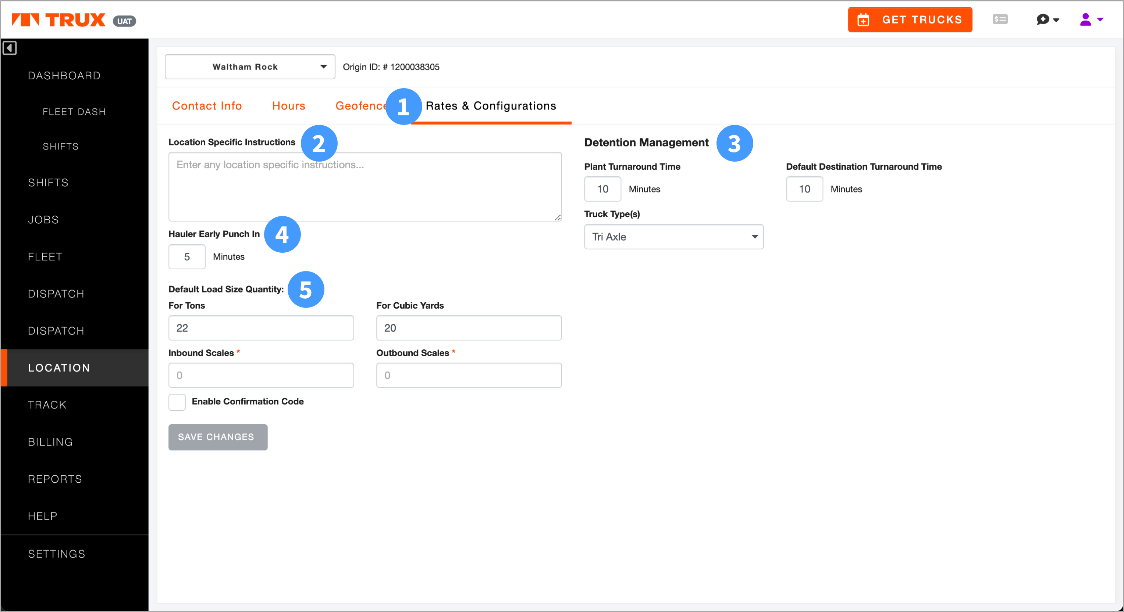Screen dimensions: 1124x612
Task: Click the Hauler Early Punch In minutes field
Action: pos(187,257)
